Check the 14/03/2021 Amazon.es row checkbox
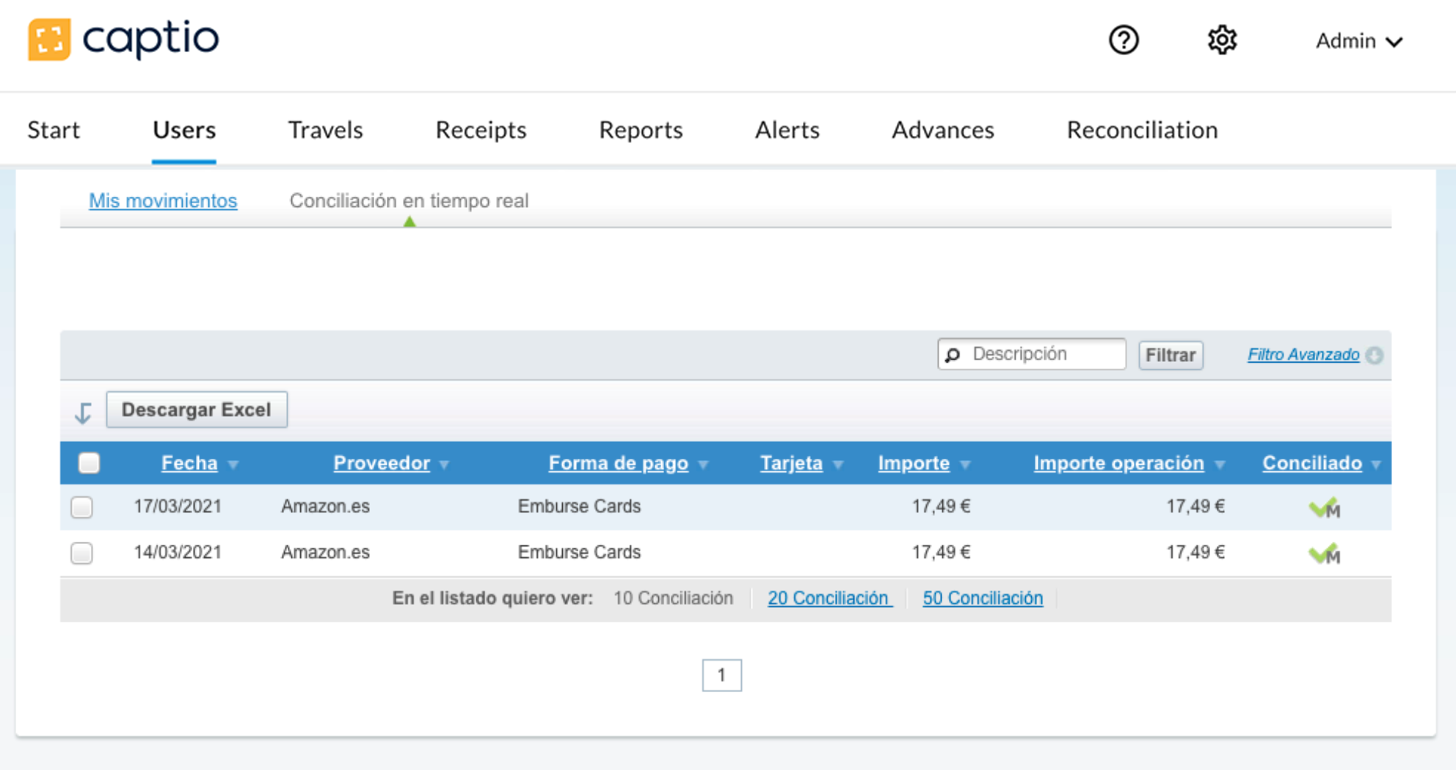The width and height of the screenshot is (1456, 770). tap(82, 553)
